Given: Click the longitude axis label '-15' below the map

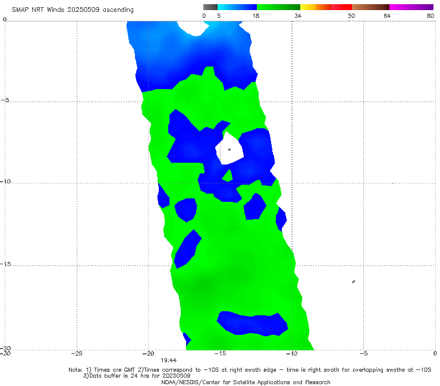Looking at the screenshot, I should click(220, 353).
